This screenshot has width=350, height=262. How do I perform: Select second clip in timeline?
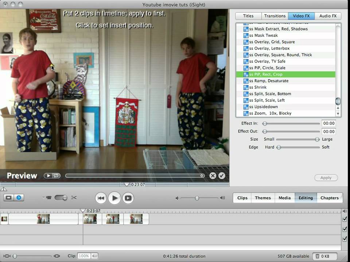coord(90,219)
